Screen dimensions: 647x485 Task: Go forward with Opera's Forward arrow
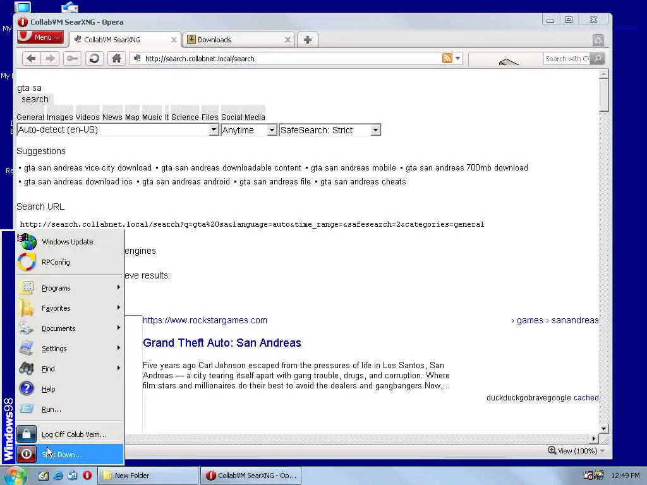click(x=51, y=59)
